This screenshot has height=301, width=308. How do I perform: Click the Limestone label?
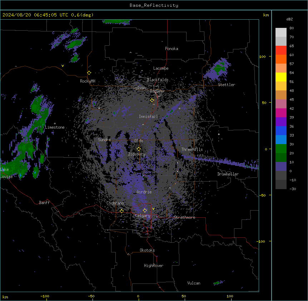pos(55,127)
